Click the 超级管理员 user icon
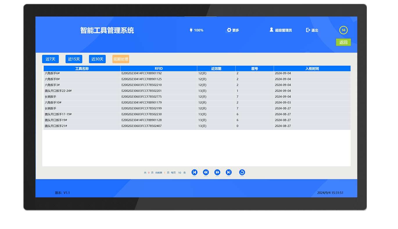The image size is (398, 229). tap(271, 30)
